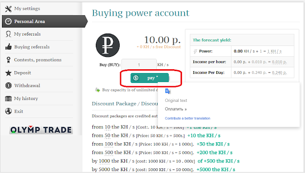Open Contests, promotions section
305x173 pixels.
38,60
